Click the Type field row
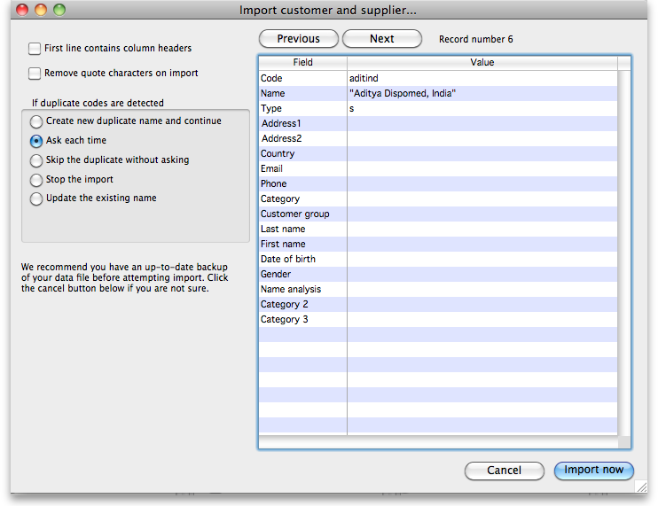Viewport: 658px width, 506px height. coord(271,109)
